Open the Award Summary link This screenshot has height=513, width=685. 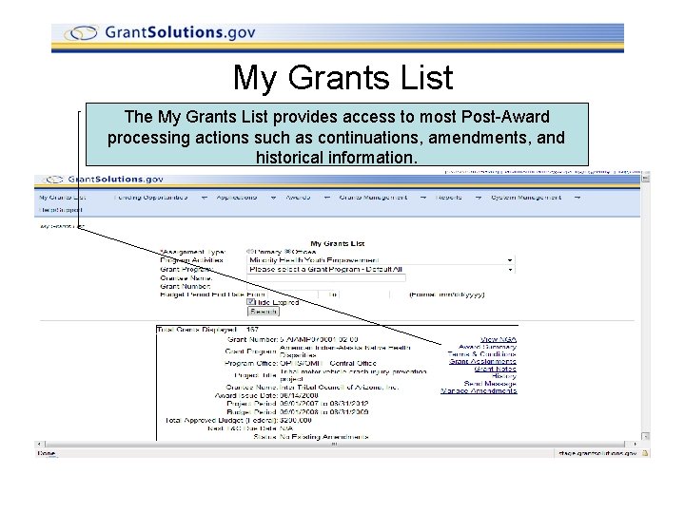click(x=487, y=347)
